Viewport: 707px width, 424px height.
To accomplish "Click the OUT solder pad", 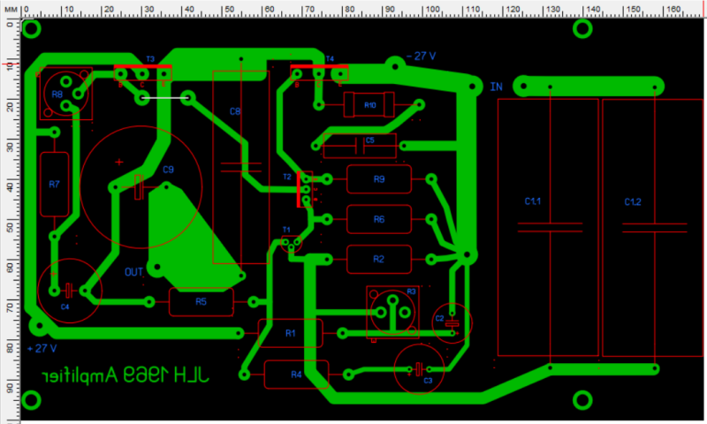I will [x=157, y=267].
